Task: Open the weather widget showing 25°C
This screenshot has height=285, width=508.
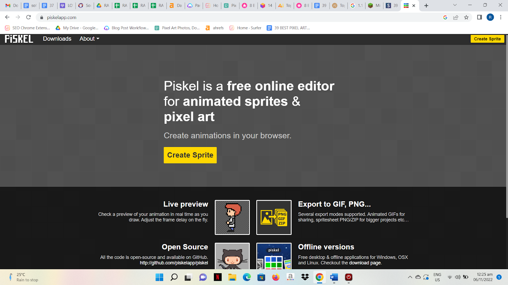Action: [x=23, y=277]
